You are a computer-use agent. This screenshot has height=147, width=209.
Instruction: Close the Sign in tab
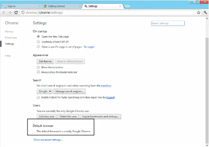[39, 6]
